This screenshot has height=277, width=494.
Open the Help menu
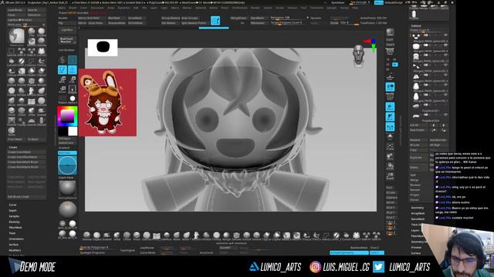coord(355,8)
